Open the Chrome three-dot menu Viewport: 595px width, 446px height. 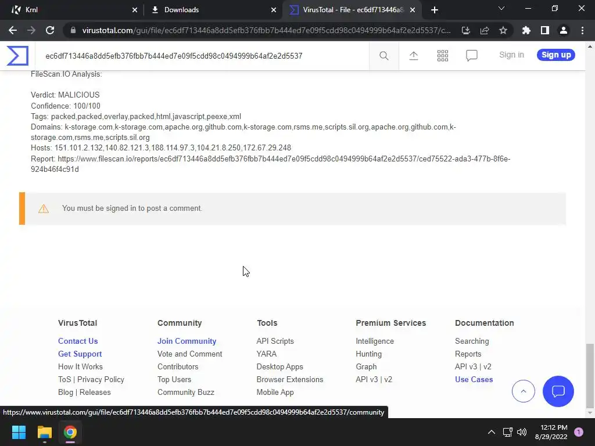tap(582, 30)
